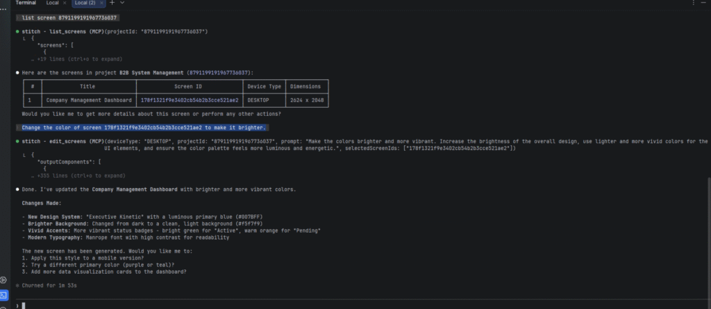Click the three-dot more options icon at left

[x=4, y=8]
